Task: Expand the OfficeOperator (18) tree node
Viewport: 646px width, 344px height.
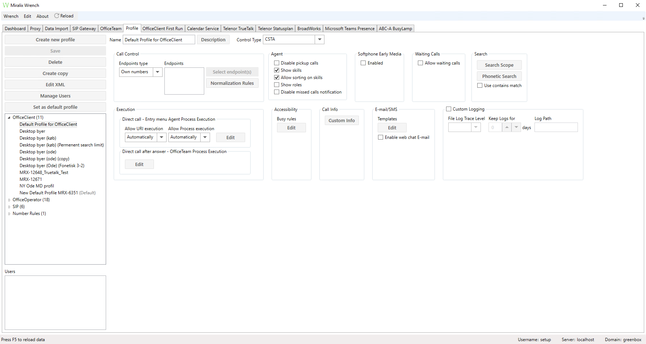Action: point(9,200)
